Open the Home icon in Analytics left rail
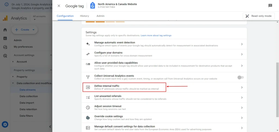Image resolution: width=279 pixels, height=132 pixels. coord(5,30)
